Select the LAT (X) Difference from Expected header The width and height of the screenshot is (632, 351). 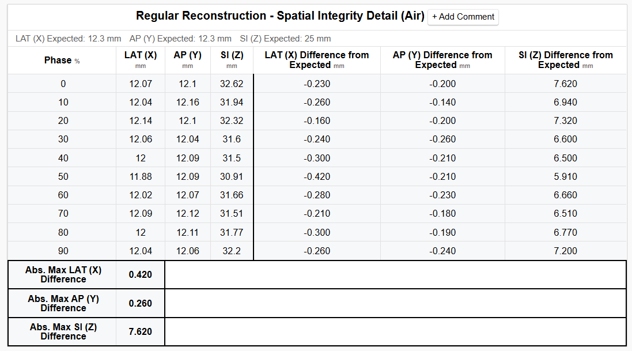tap(316, 60)
